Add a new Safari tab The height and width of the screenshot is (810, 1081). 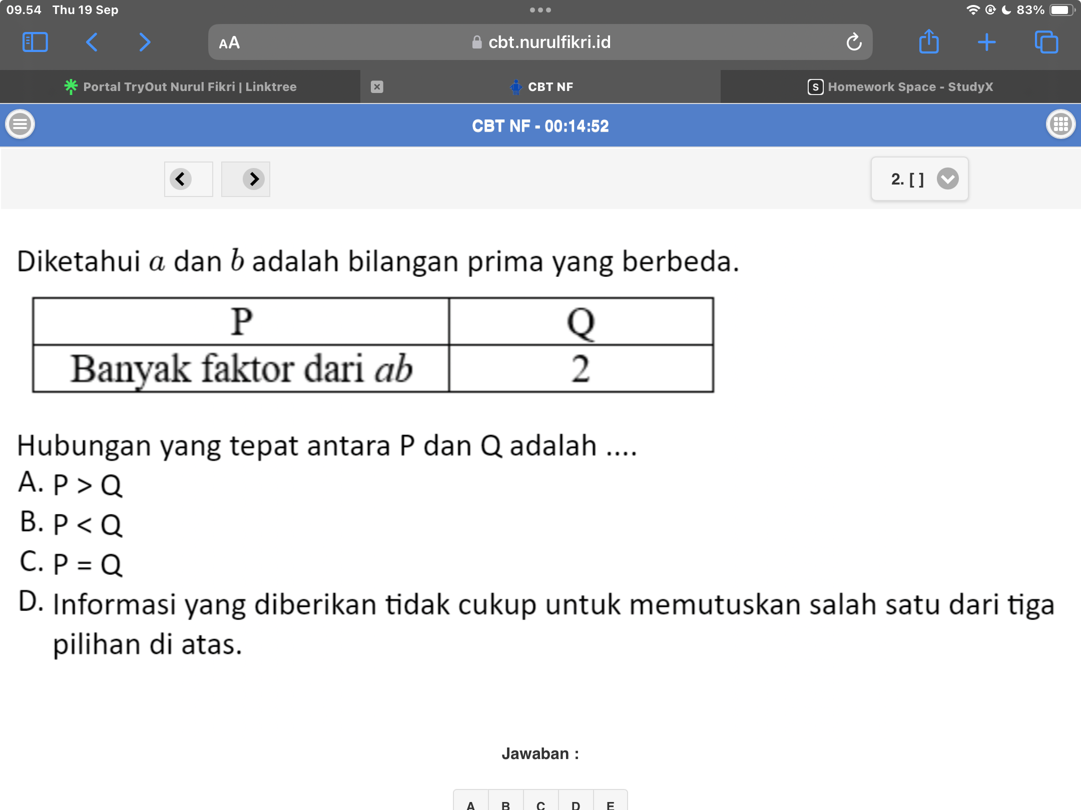[x=986, y=42]
